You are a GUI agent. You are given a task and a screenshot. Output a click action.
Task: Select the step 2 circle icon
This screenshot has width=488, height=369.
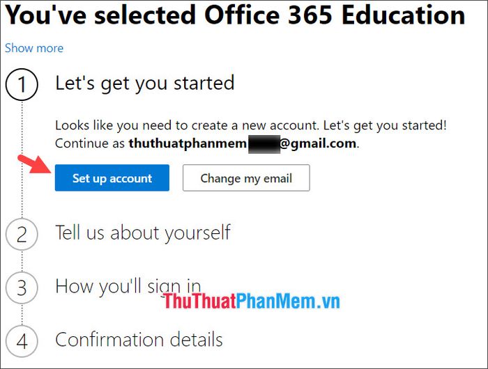(x=22, y=234)
